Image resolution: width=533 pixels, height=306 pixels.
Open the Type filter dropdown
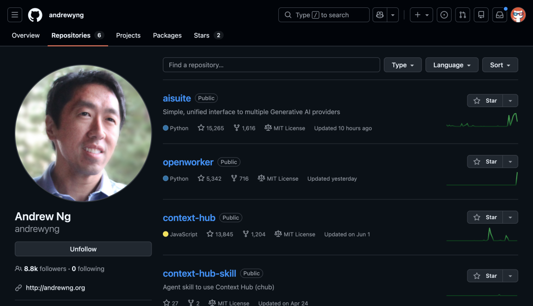(x=403, y=65)
